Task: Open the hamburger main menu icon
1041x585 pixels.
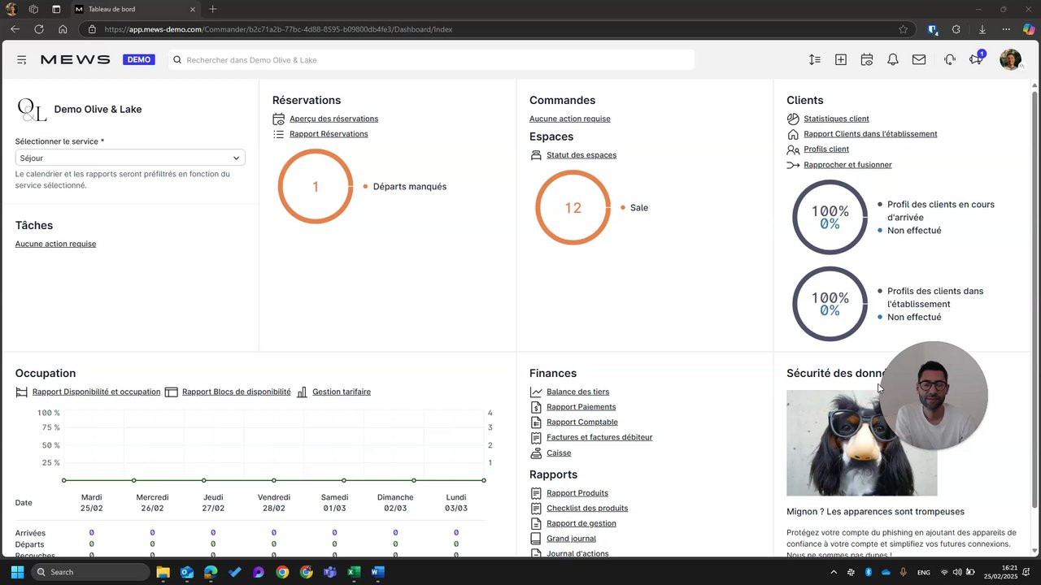Action: click(x=22, y=60)
